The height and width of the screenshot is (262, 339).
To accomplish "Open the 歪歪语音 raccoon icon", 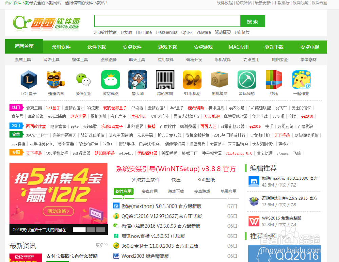I will pyautogui.click(x=56, y=80).
